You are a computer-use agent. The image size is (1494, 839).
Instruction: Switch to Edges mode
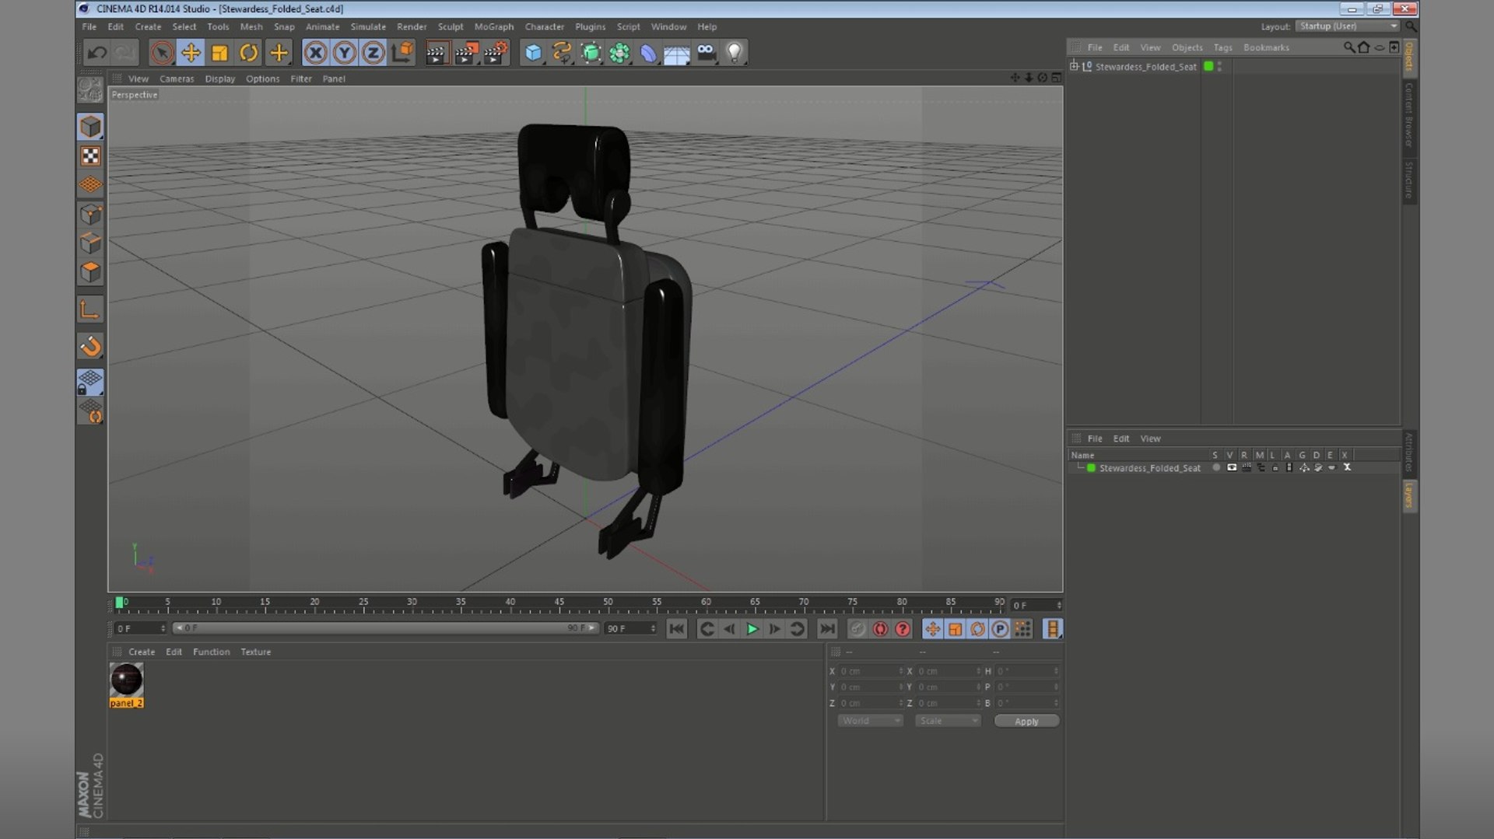click(x=90, y=243)
